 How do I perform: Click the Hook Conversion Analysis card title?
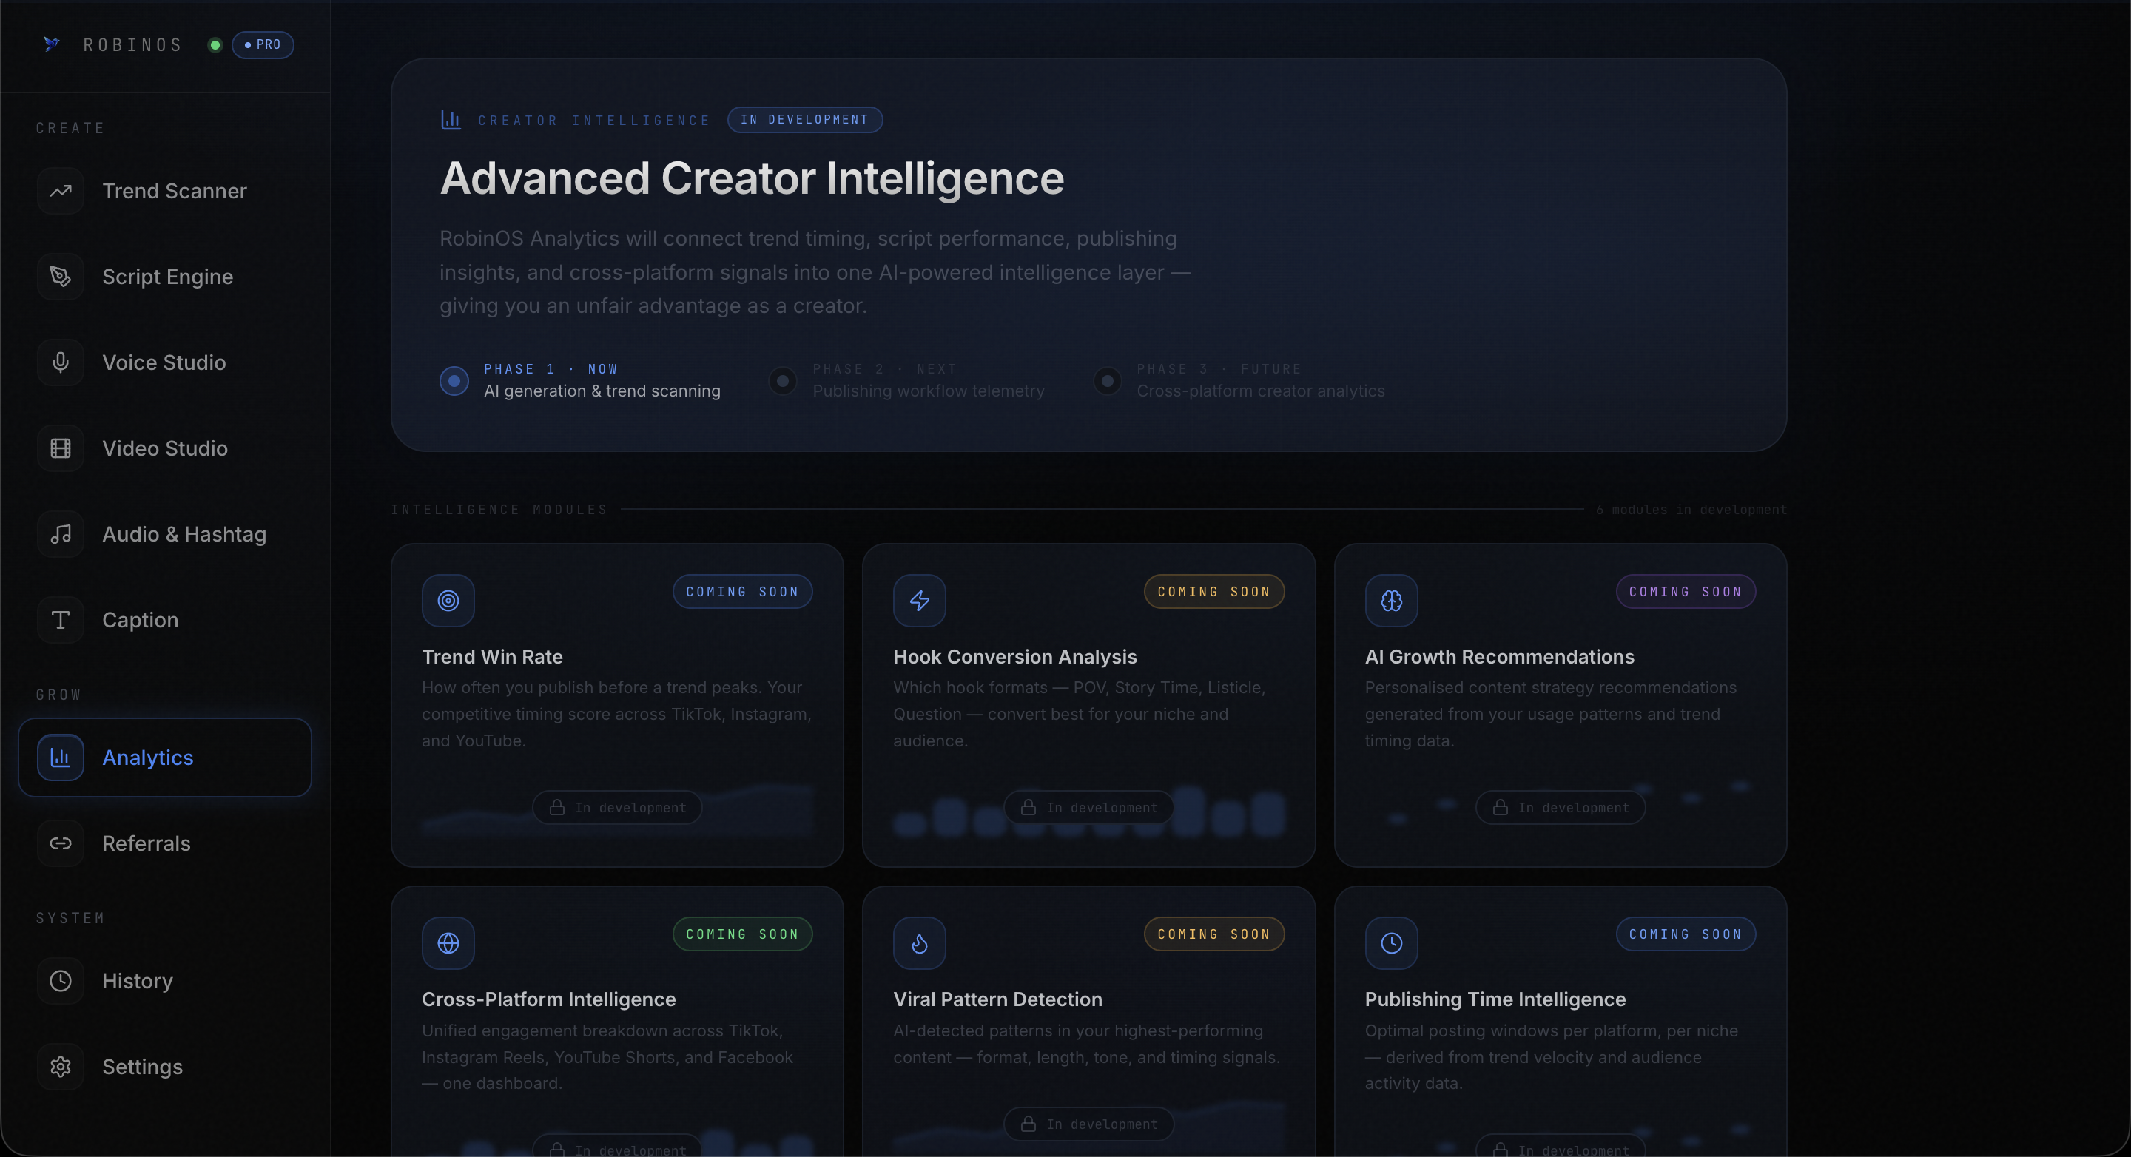tap(1015, 657)
